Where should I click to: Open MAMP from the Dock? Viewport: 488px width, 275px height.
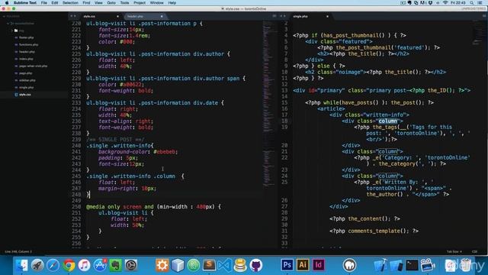click(x=349, y=265)
